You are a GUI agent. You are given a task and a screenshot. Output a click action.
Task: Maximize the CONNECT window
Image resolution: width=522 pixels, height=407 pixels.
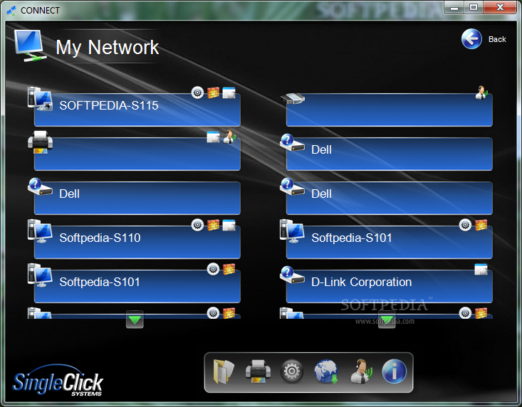474,7
